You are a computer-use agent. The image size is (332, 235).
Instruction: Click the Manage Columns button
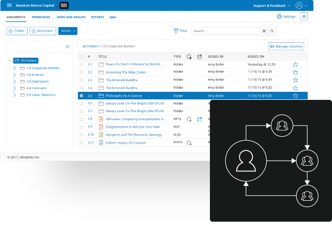pyautogui.click(x=286, y=46)
